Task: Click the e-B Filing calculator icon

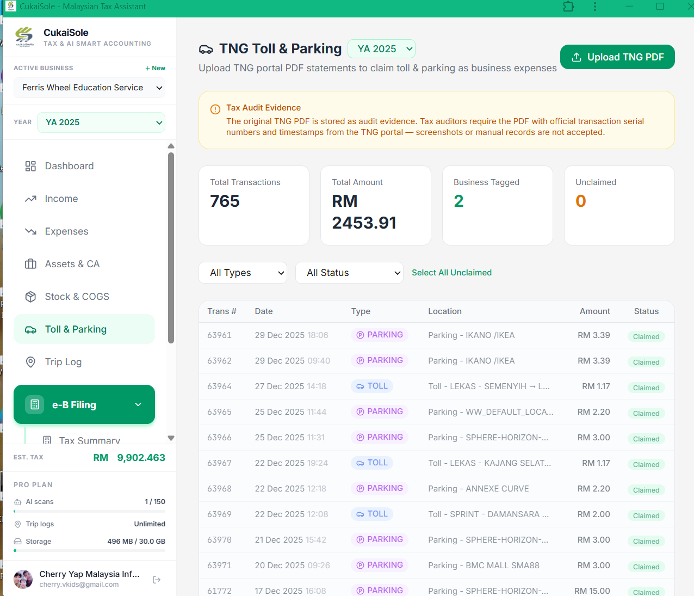Action: click(x=35, y=404)
